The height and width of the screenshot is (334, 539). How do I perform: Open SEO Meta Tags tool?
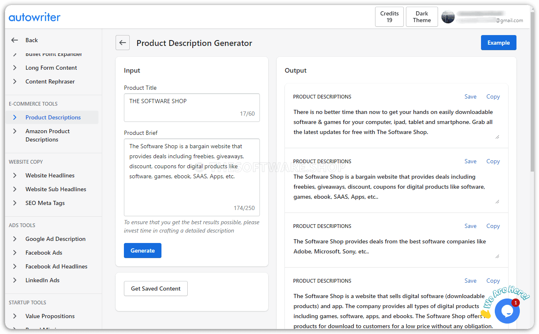coord(45,203)
